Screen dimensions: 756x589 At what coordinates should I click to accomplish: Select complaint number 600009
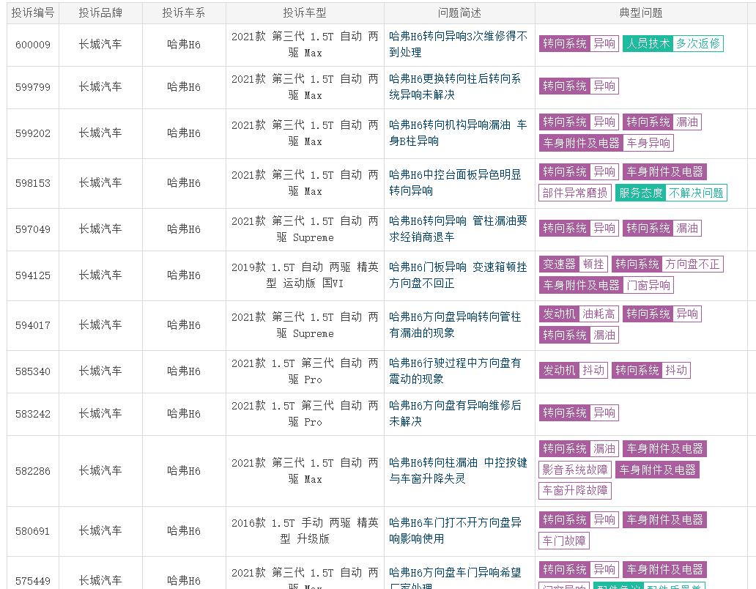click(33, 45)
